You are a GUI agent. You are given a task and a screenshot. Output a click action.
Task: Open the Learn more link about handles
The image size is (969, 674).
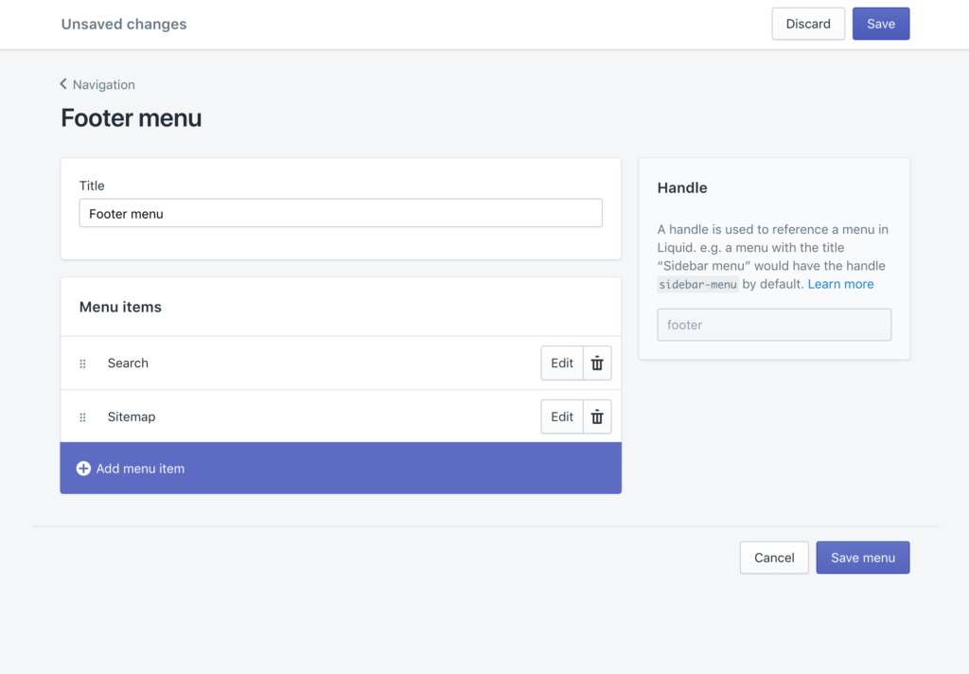pyautogui.click(x=841, y=284)
